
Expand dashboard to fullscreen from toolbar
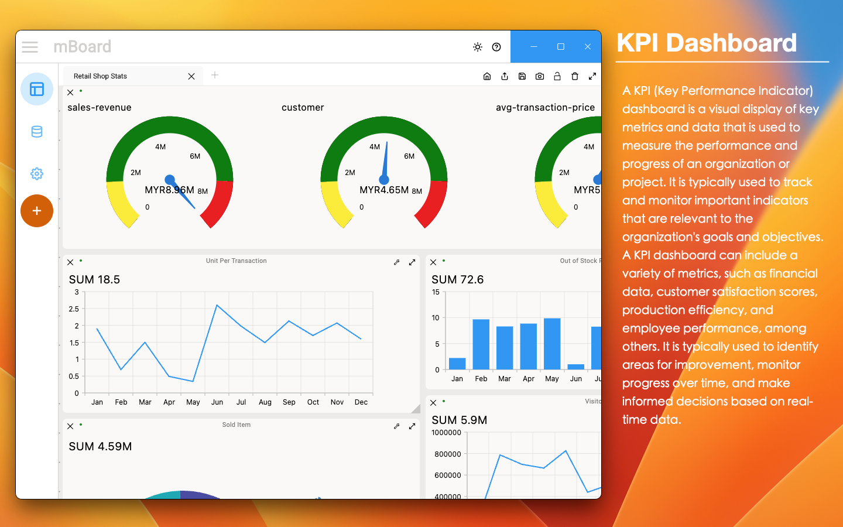592,76
